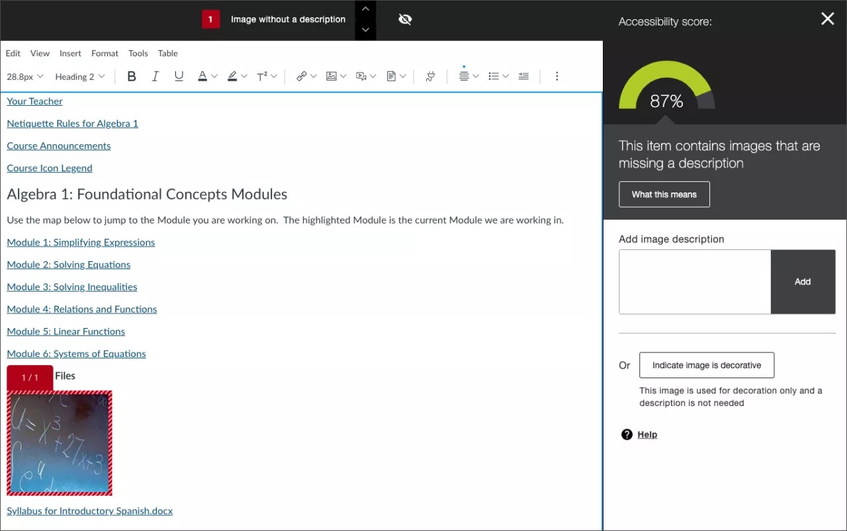This screenshot has height=531, width=847.
Task: Toggle superscript formatting
Action: coord(263,76)
